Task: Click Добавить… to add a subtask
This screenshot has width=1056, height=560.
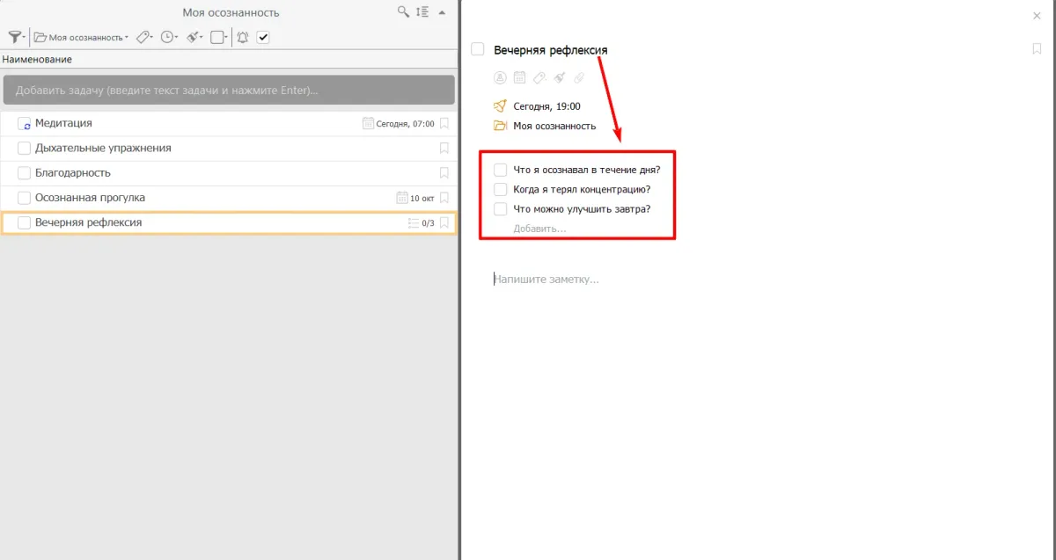Action: 539,229
